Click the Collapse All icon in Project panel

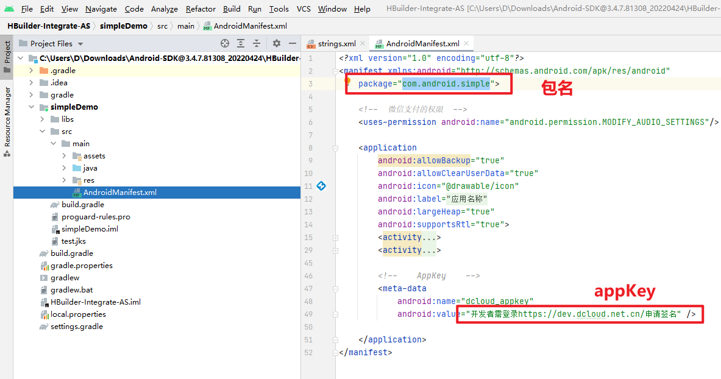click(257, 43)
